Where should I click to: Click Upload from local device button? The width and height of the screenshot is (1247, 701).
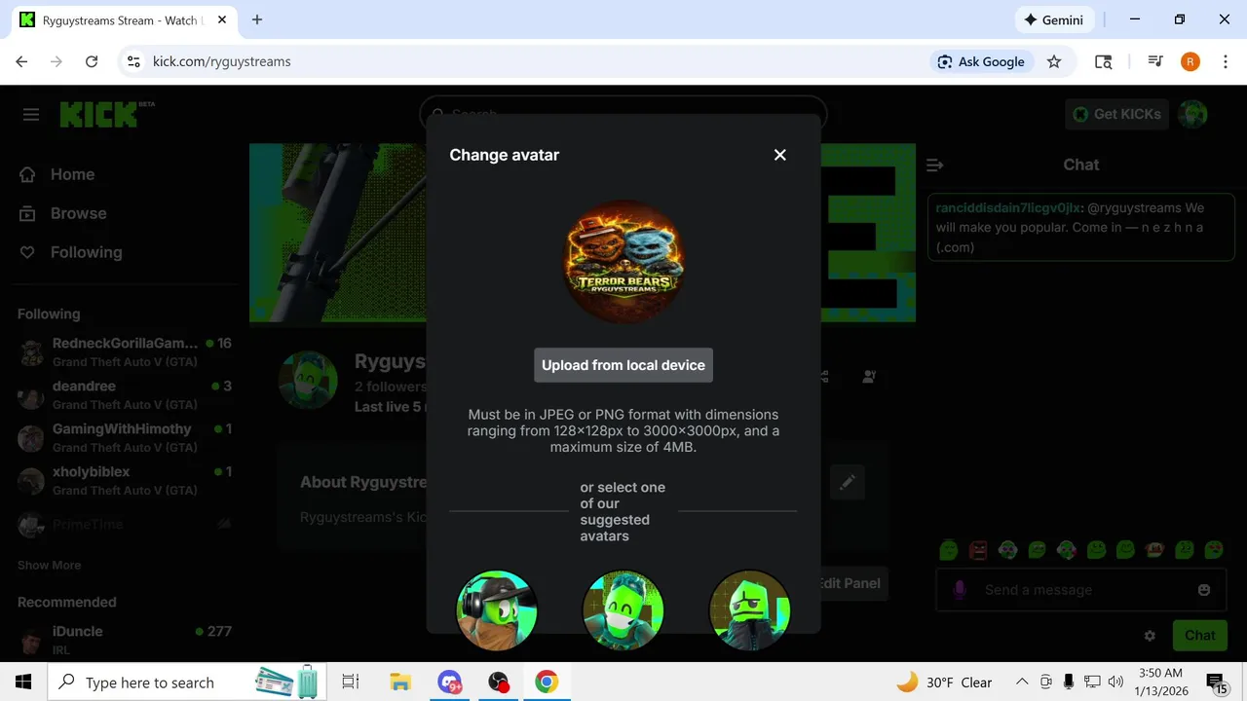point(623,365)
